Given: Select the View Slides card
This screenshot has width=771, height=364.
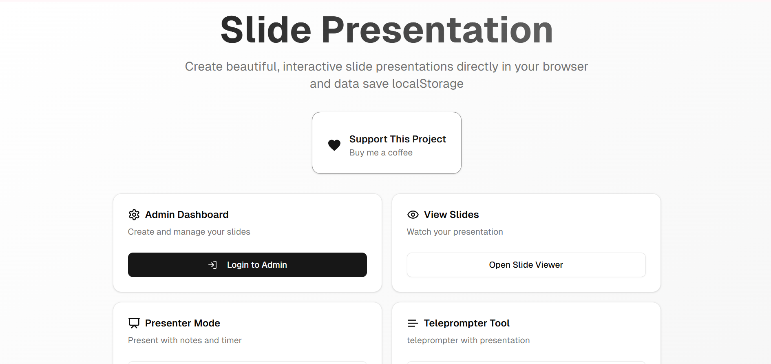Looking at the screenshot, I should [526, 243].
